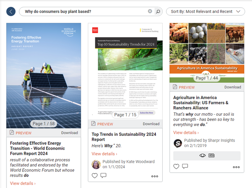Open the Fostering Effective Energy Transition cover thumbnail
Screen dimensions: 252x188
click(x=44, y=75)
